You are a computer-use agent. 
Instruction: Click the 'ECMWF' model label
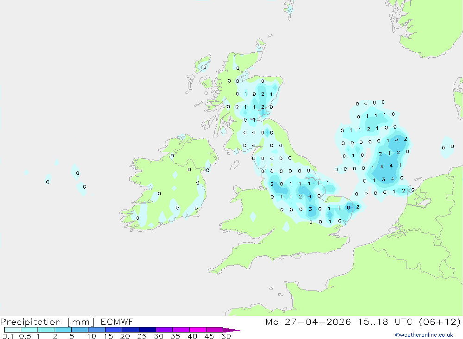[x=117, y=321]
